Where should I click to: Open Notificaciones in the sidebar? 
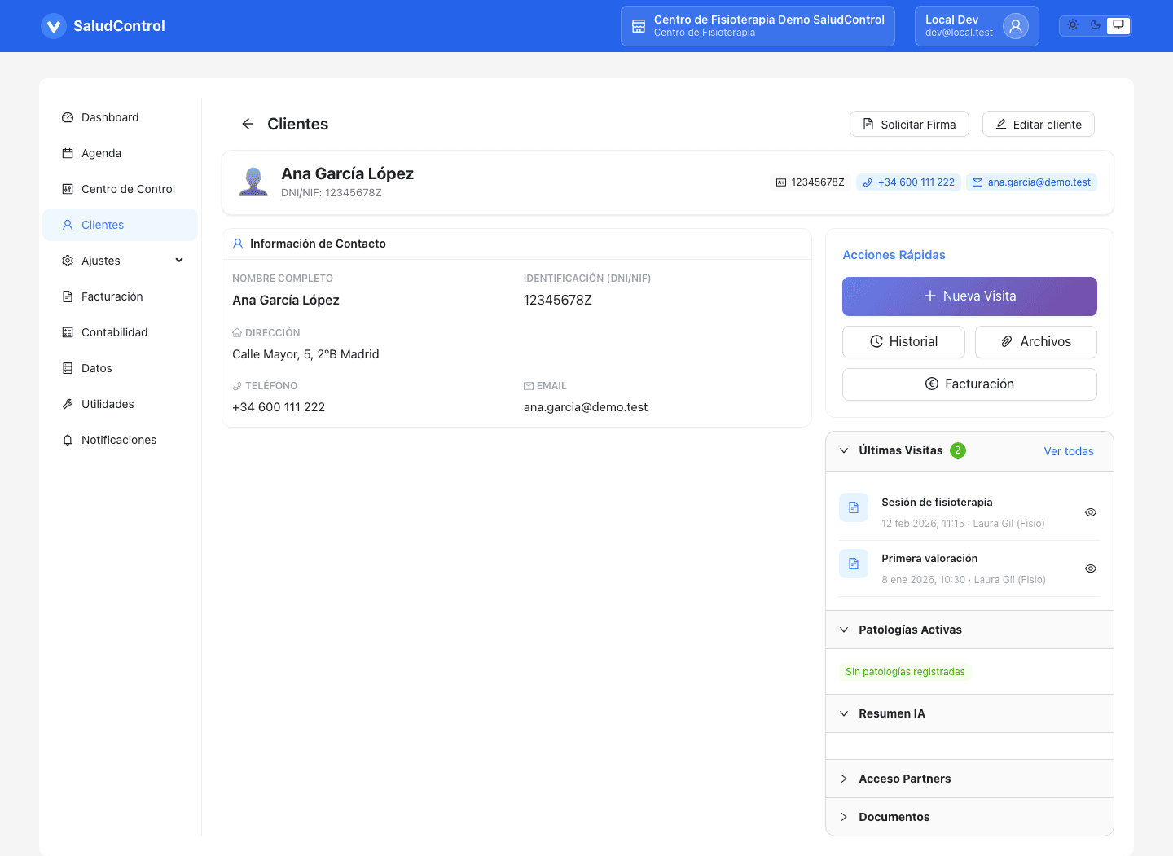120,440
